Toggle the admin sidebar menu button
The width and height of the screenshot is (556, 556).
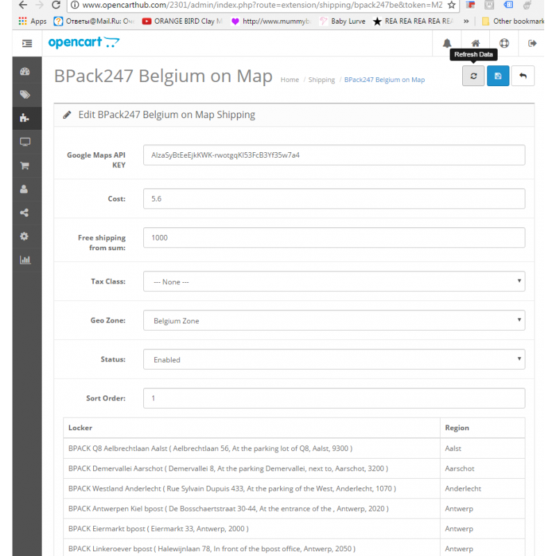(27, 43)
